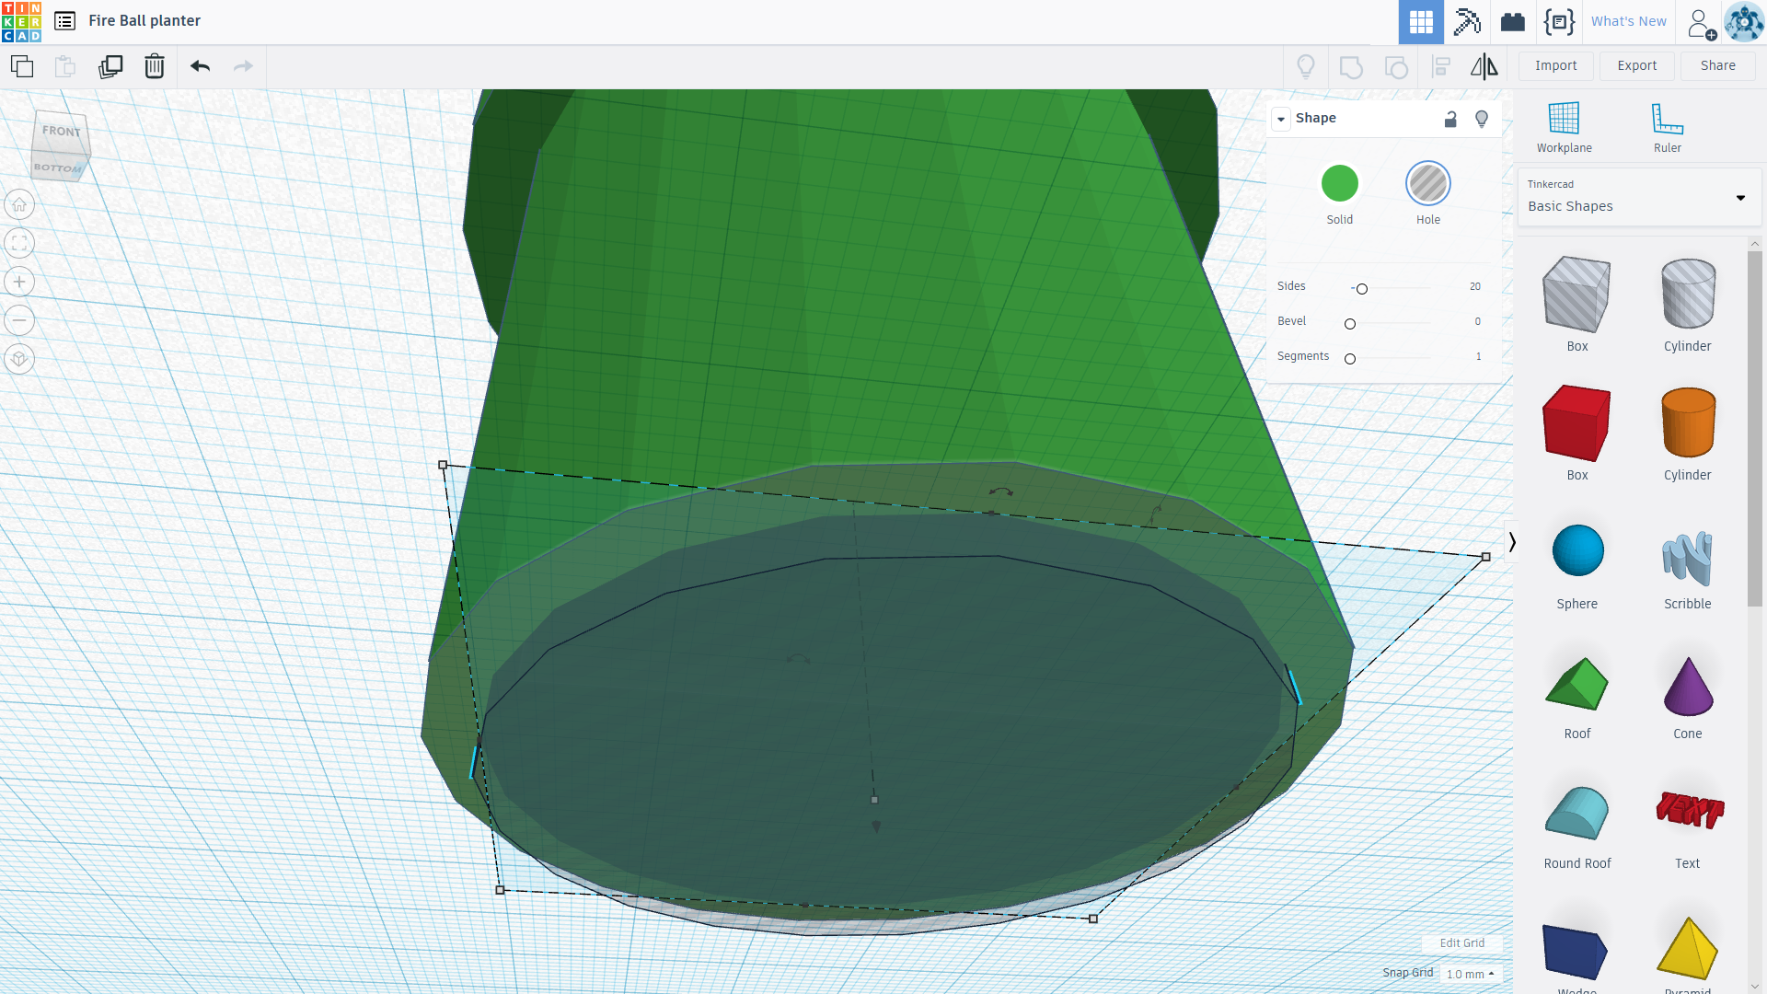
Task: Click the Sides value 20
Action: tap(1474, 286)
